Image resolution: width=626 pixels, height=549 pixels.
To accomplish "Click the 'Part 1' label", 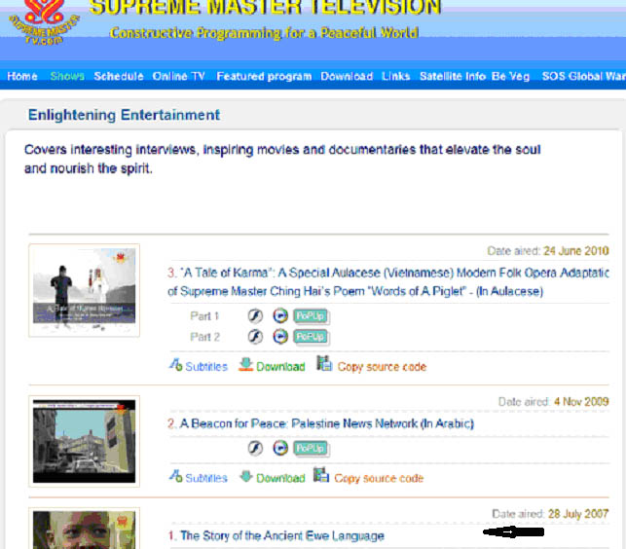I will click(204, 316).
